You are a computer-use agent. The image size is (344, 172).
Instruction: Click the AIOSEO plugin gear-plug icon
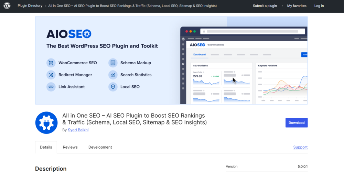(x=46, y=123)
